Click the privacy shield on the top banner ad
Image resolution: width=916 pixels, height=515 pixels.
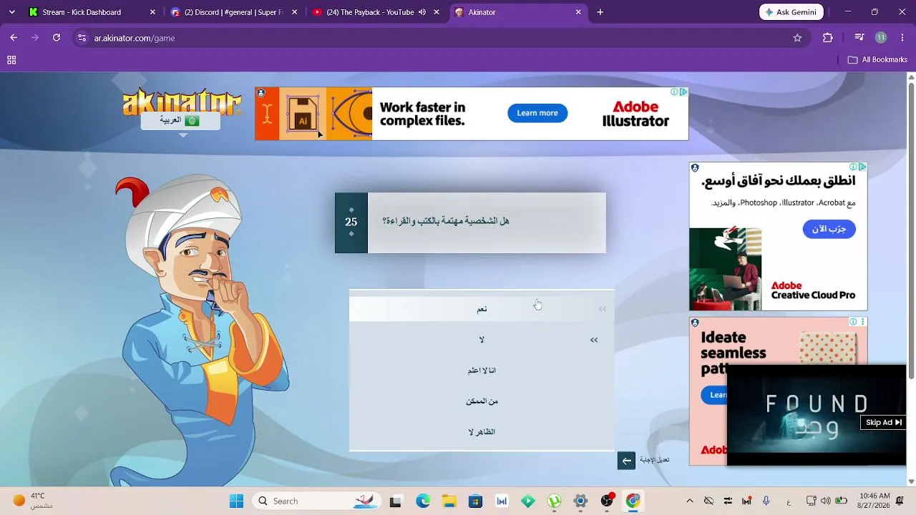[x=261, y=93]
